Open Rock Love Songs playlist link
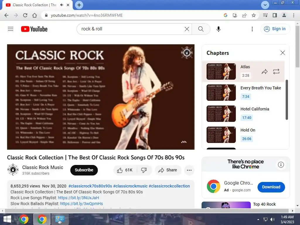 (79, 198)
